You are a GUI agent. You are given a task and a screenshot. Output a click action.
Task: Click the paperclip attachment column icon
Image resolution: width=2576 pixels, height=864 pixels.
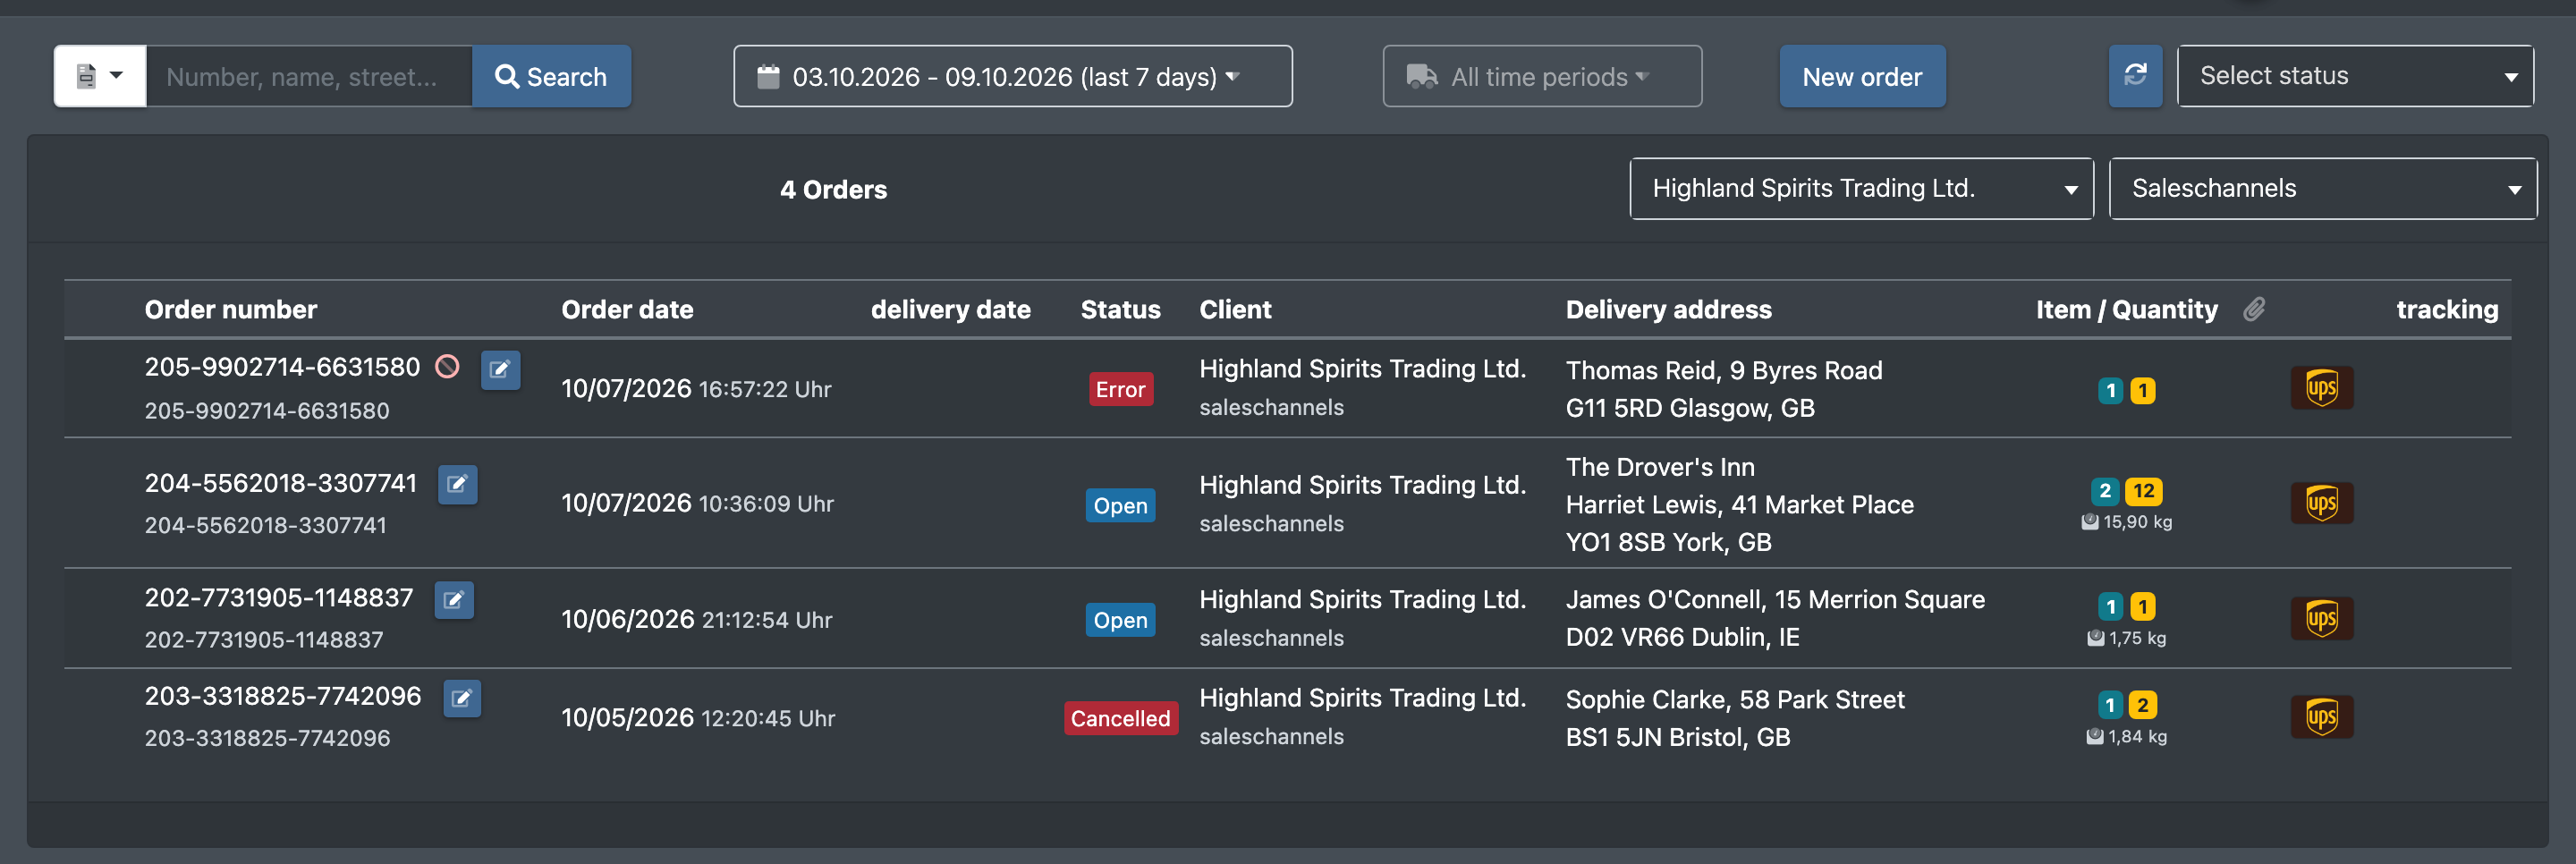pos(2254,309)
